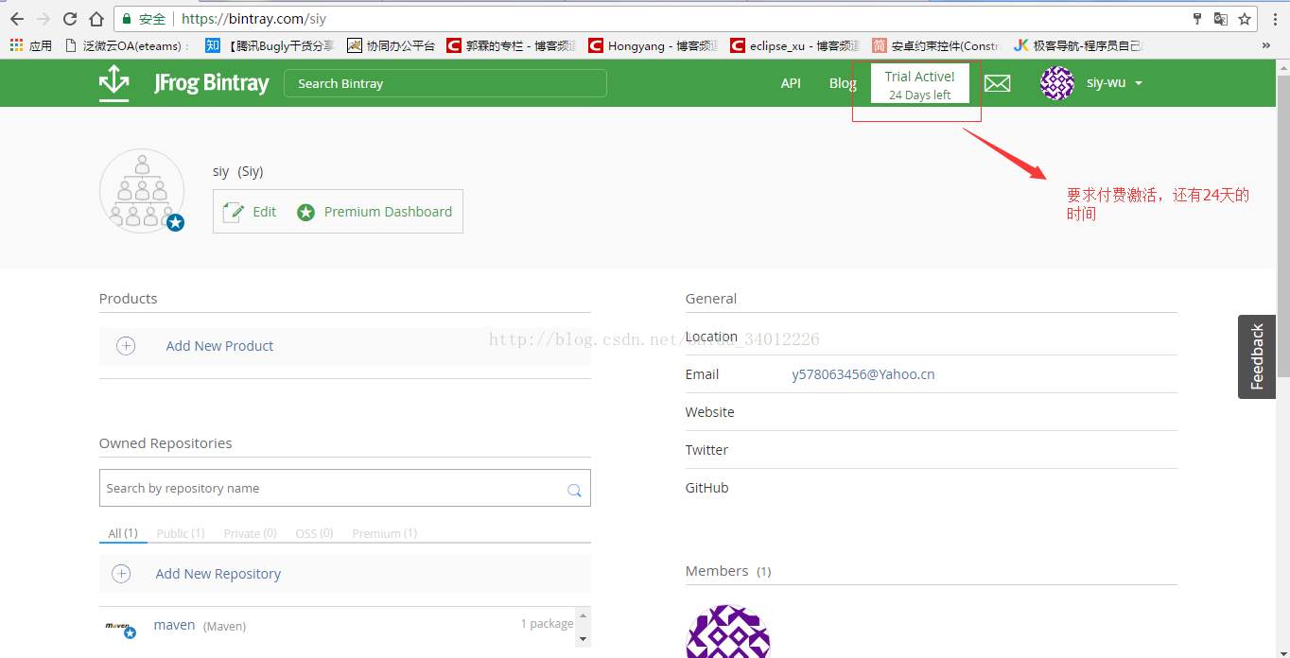
Task: Bookmark this page with star icon
Action: [x=1245, y=19]
